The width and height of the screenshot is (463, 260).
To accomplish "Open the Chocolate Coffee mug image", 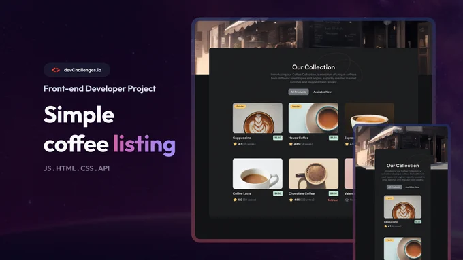I will tap(313, 173).
